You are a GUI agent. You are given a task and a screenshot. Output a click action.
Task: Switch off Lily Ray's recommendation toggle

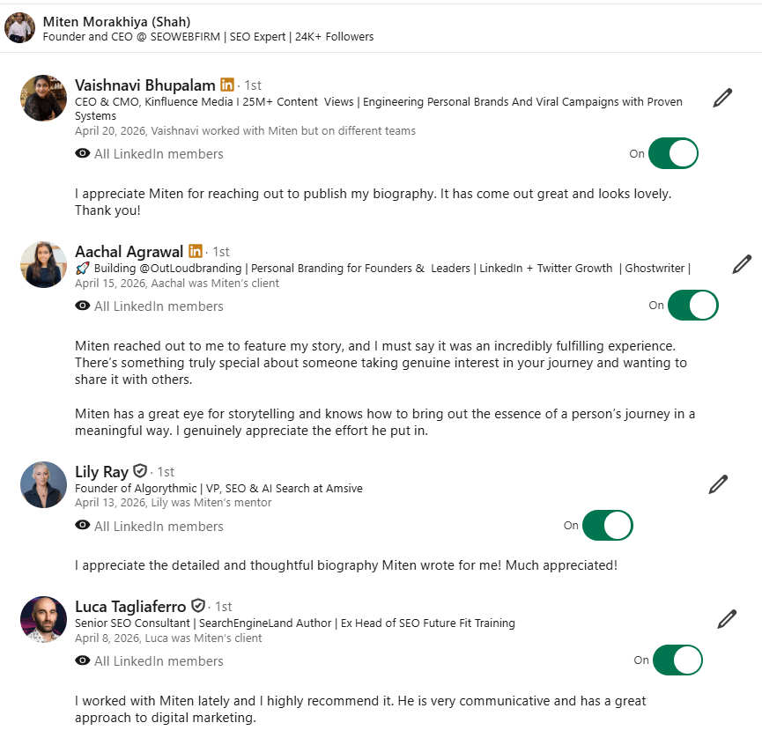(607, 526)
